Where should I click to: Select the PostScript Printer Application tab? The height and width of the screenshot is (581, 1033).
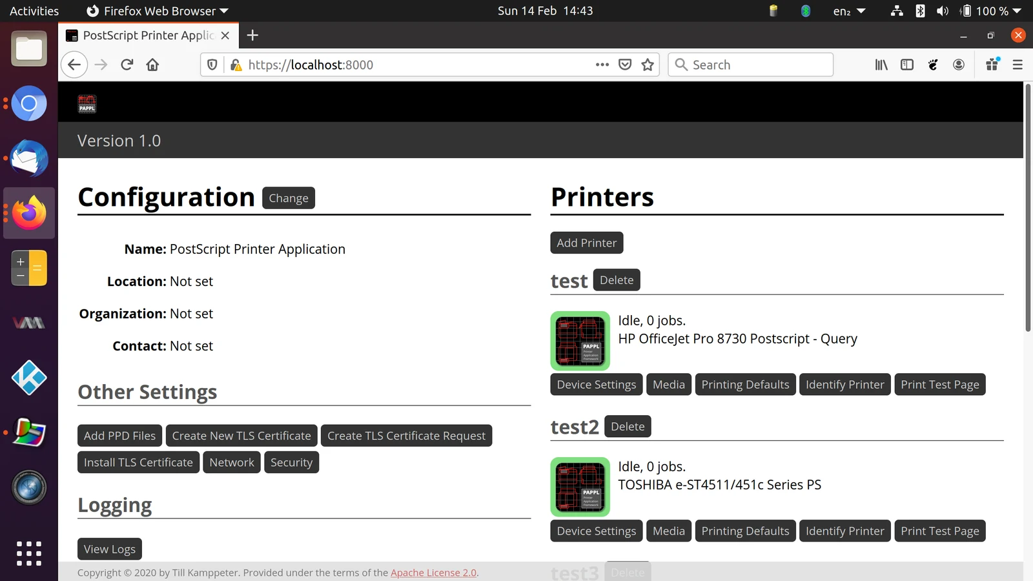(148, 36)
